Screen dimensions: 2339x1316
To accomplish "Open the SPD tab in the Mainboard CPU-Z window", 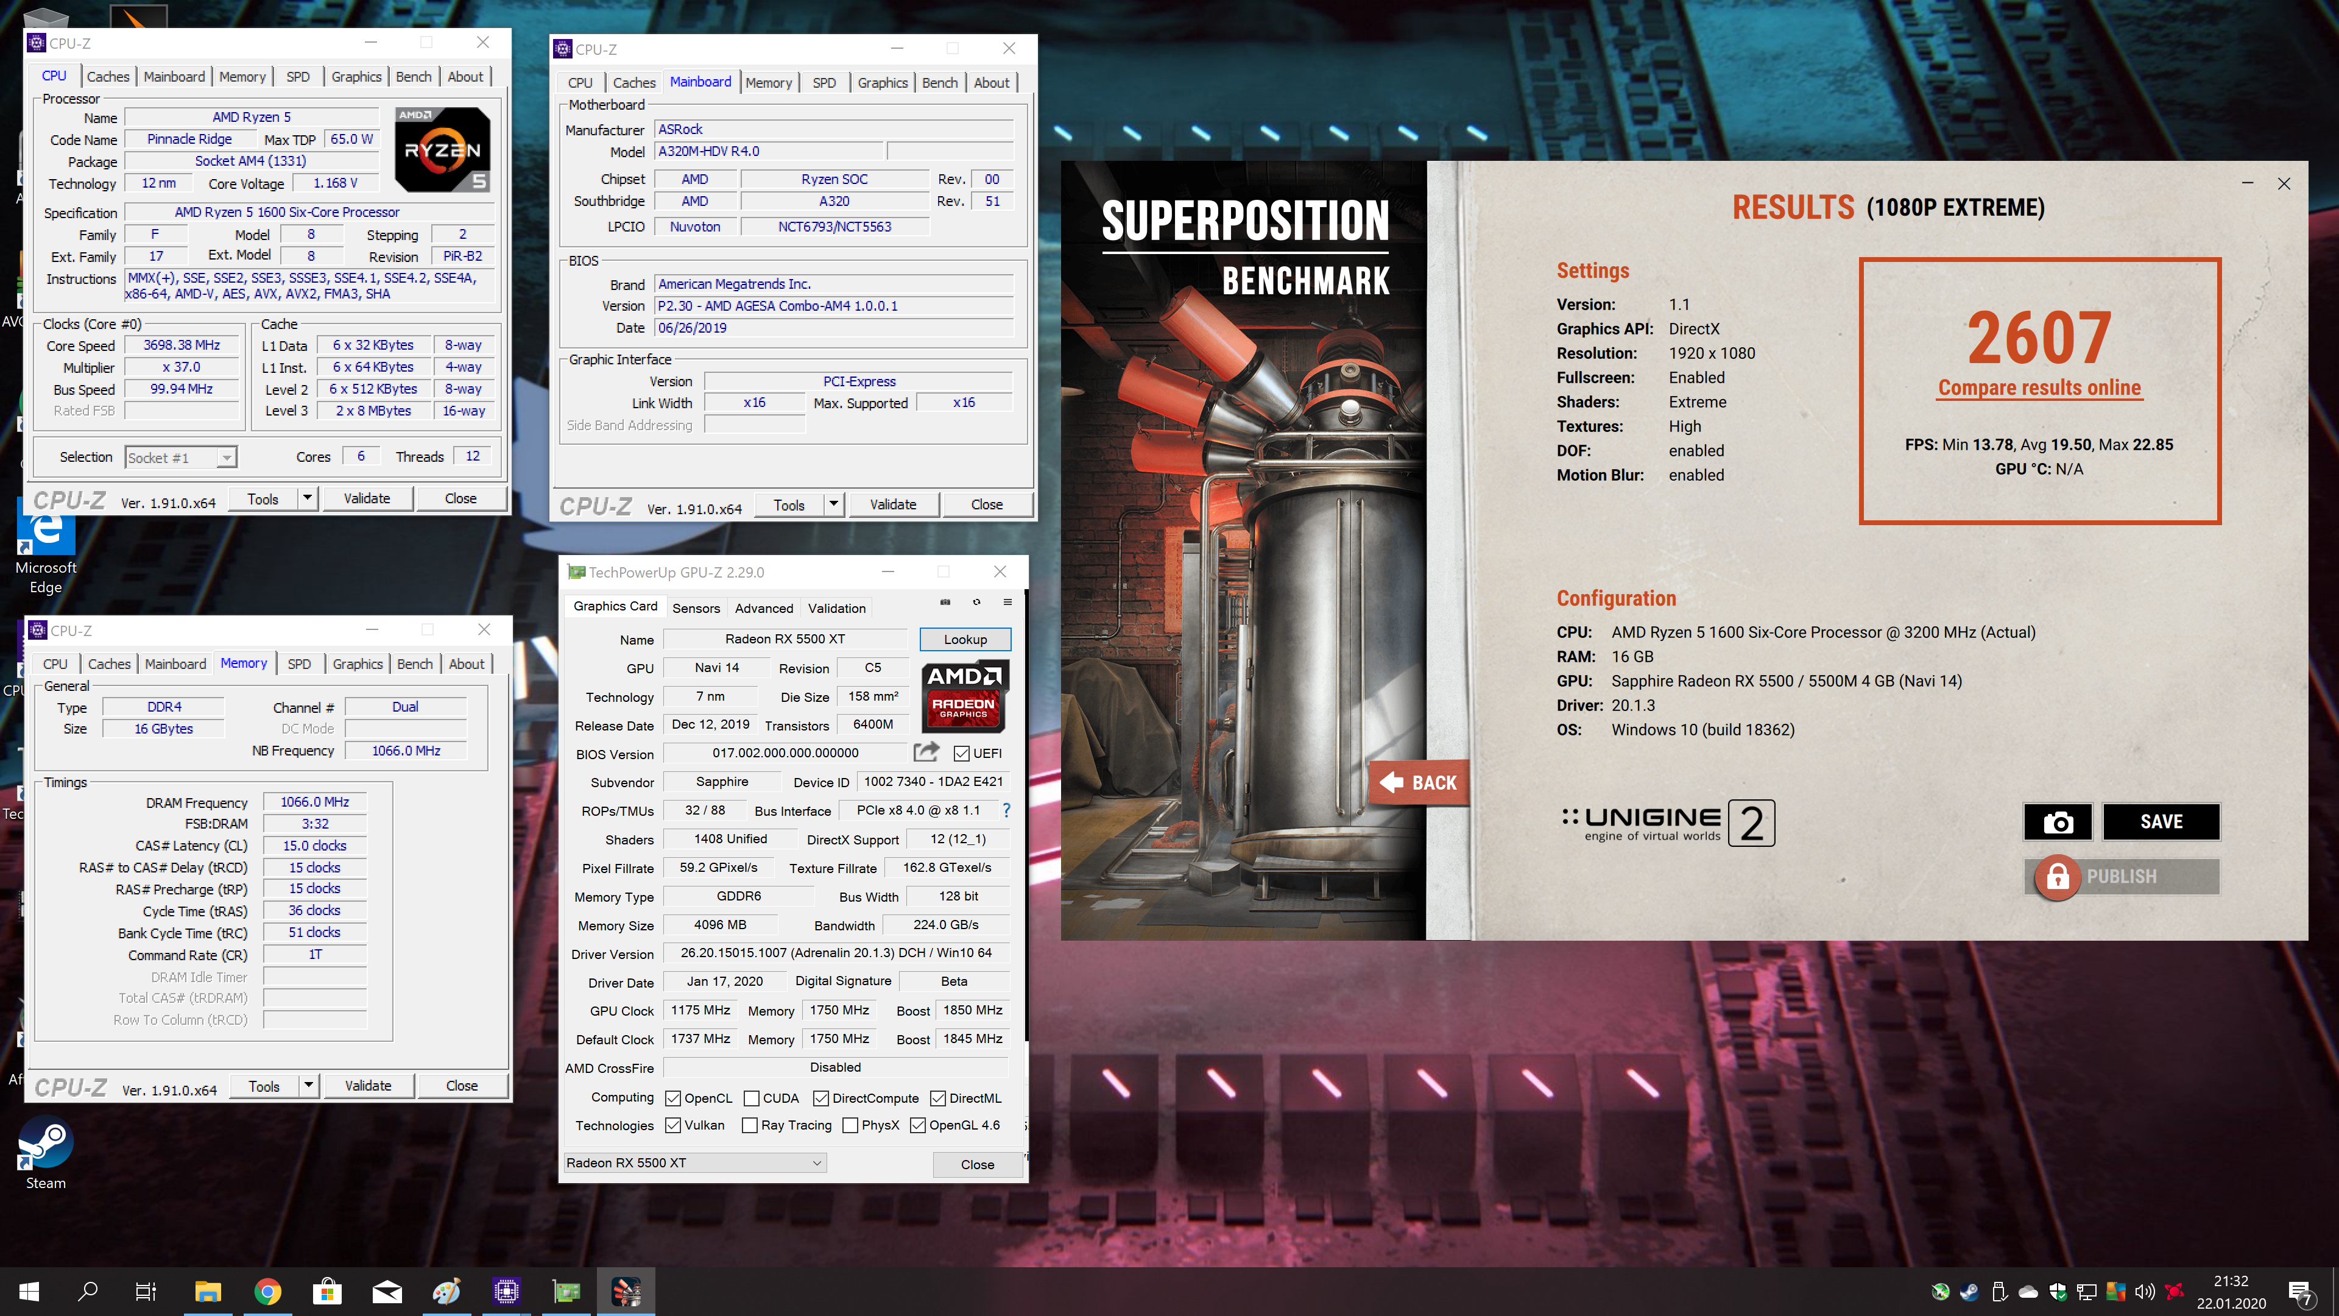I will (x=824, y=83).
